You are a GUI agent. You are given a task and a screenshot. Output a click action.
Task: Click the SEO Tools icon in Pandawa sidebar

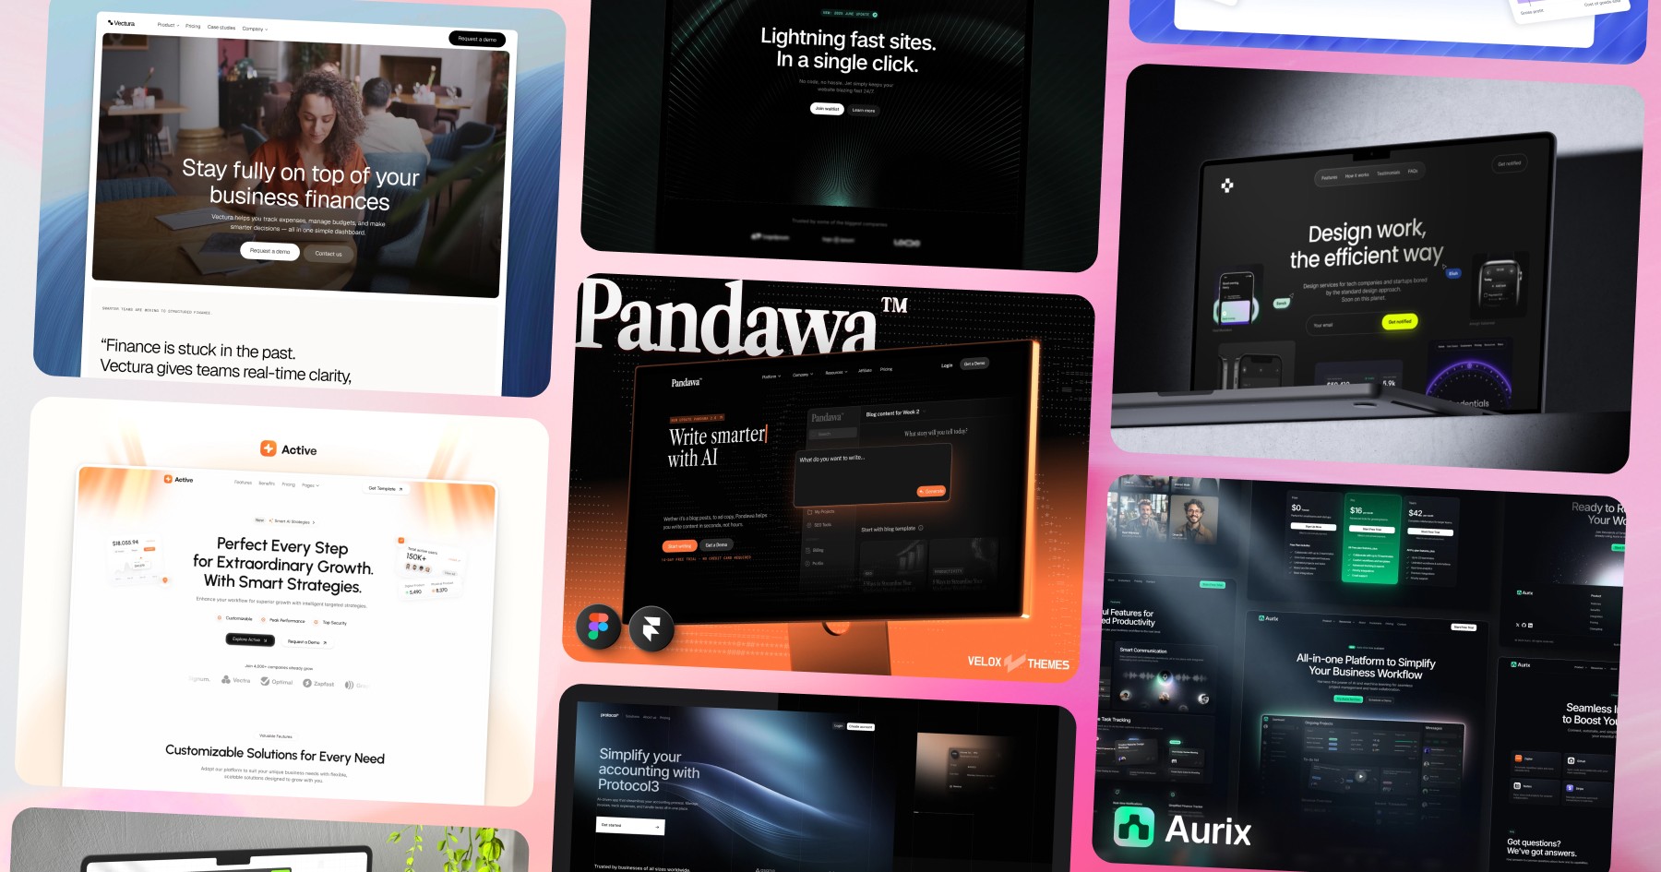tap(810, 524)
